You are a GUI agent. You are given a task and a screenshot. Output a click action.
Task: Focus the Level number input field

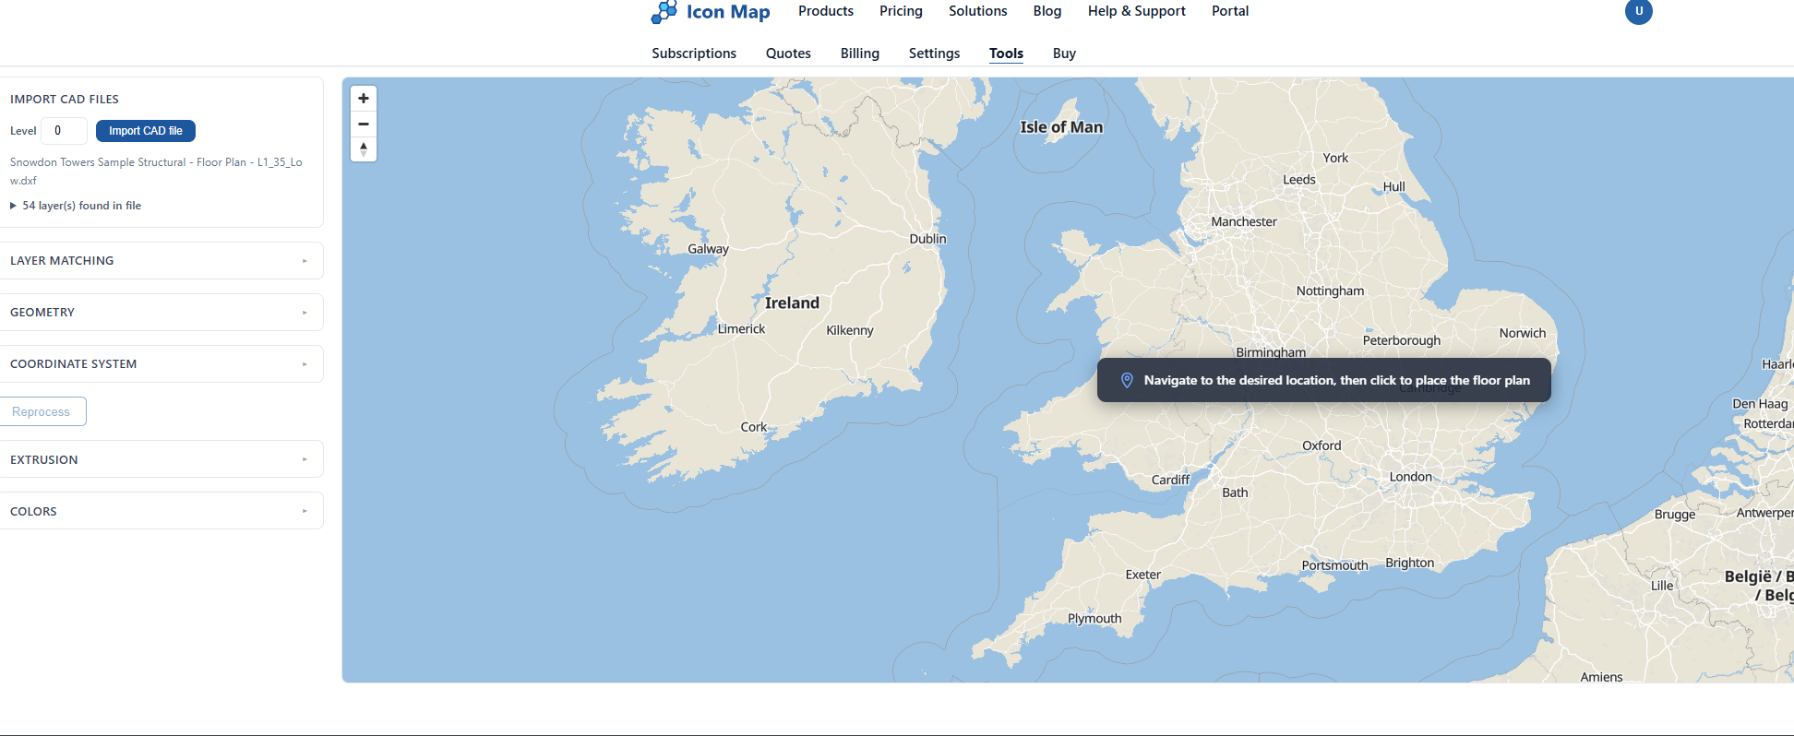64,131
